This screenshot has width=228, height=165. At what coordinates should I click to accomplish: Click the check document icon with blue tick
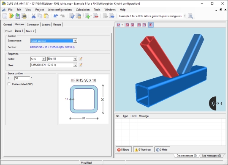(72, 16)
